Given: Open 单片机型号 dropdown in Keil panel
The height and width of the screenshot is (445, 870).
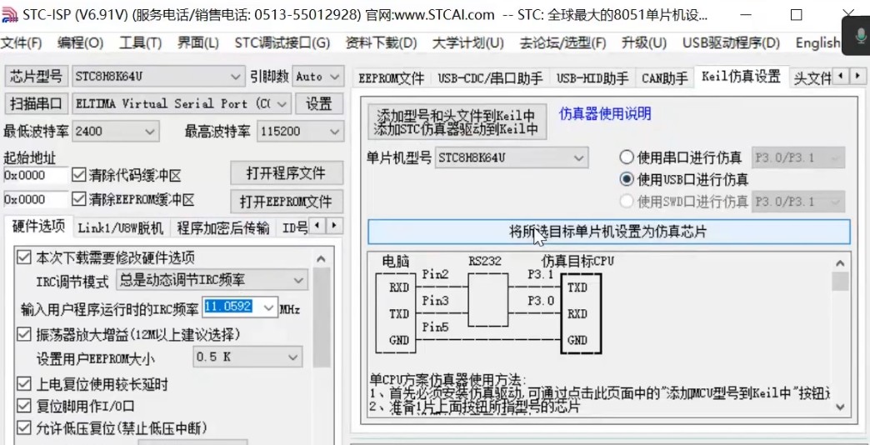Looking at the screenshot, I should pyautogui.click(x=512, y=158).
